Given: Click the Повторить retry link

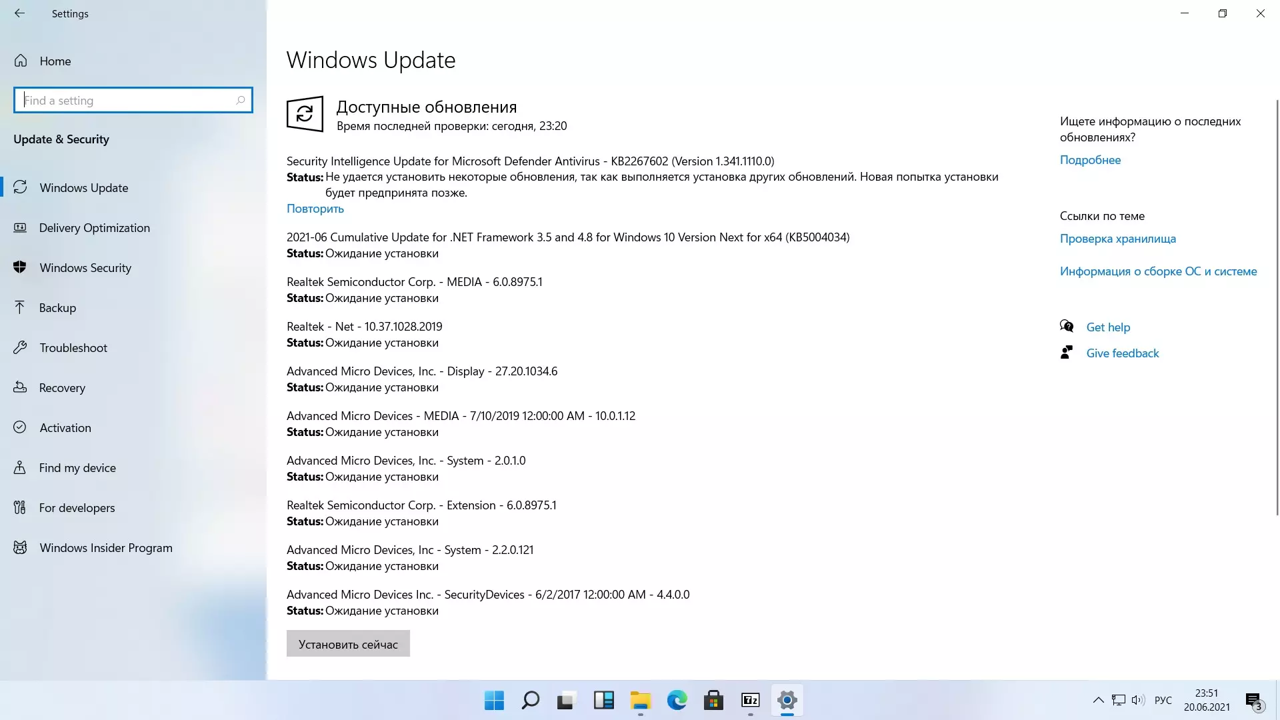Looking at the screenshot, I should (315, 209).
